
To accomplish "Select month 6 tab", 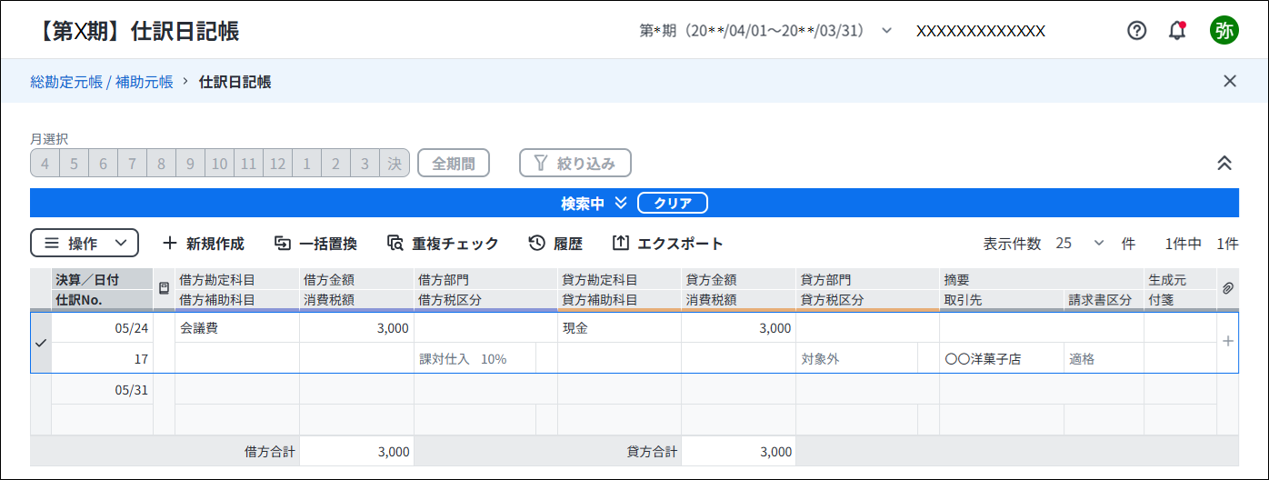I will [104, 164].
